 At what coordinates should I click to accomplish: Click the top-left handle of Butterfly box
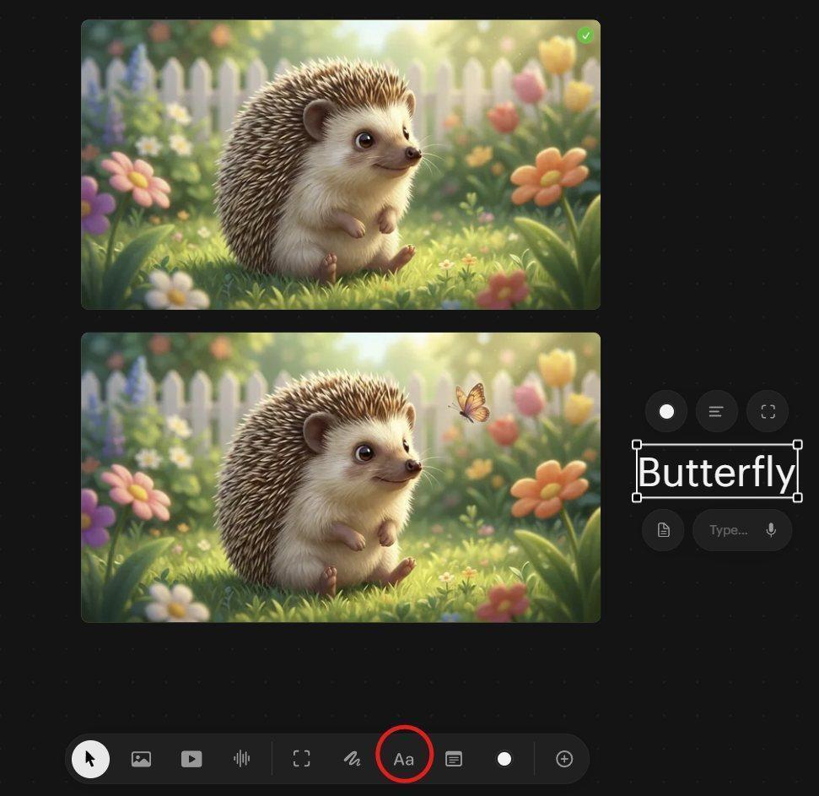pos(636,445)
